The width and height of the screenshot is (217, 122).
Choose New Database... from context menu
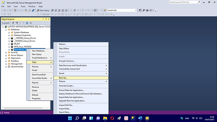point(40,51)
